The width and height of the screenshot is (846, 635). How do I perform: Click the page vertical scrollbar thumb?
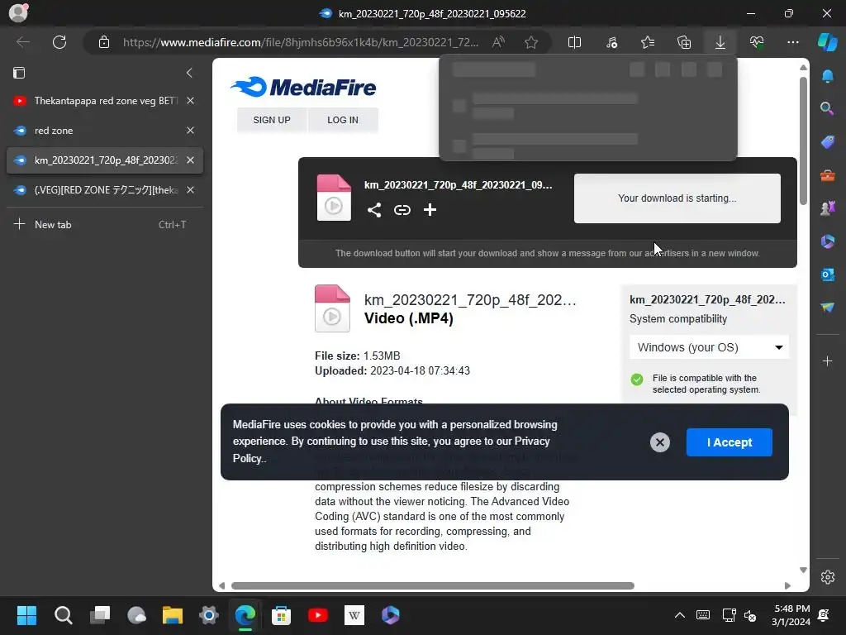(x=803, y=141)
